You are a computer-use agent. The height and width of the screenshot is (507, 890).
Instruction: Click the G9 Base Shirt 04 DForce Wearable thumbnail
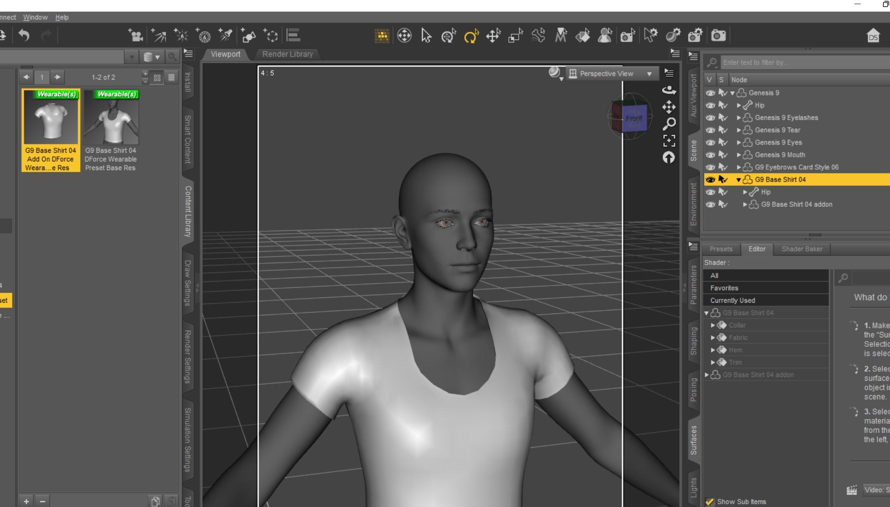(x=111, y=118)
